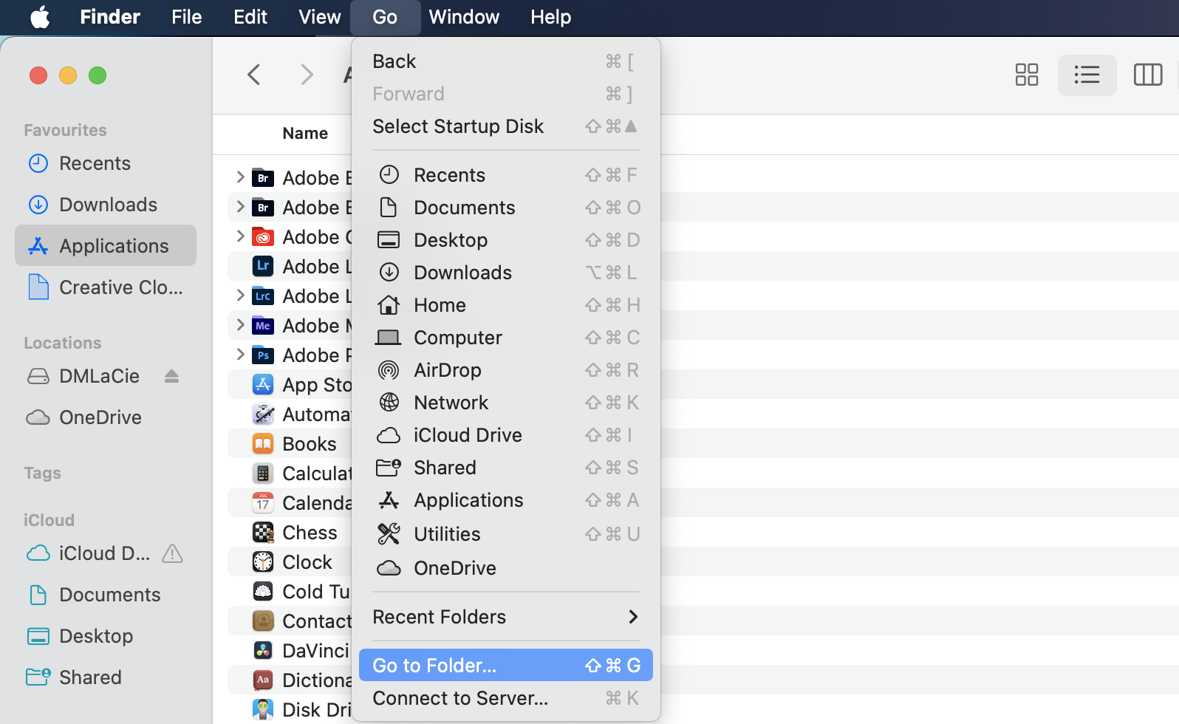Image resolution: width=1179 pixels, height=724 pixels.
Task: Click the Finder menu bar item
Action: (x=110, y=17)
